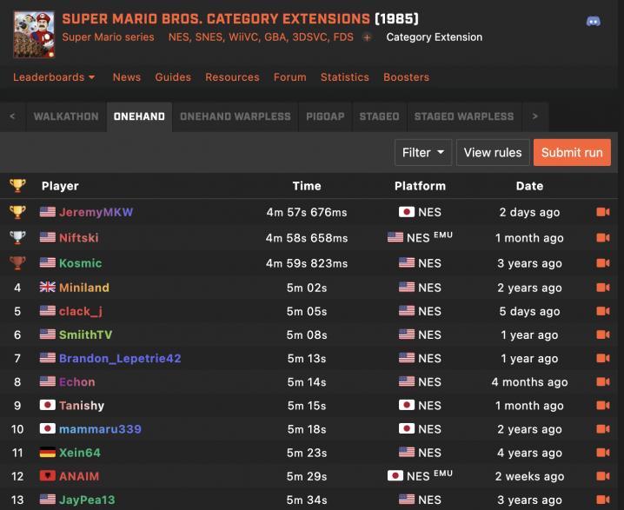Switch to Onehand Warpless tab
Screen dimensions: 624x510
pos(236,116)
